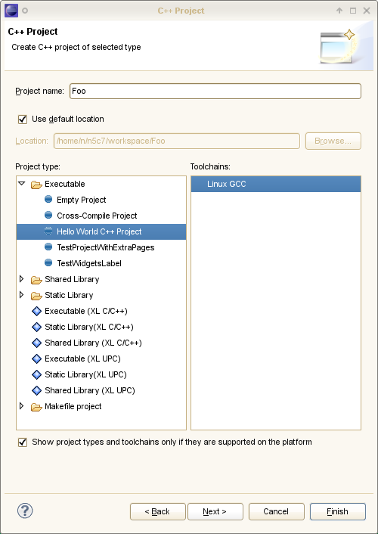This screenshot has width=378, height=534.
Task: Toggle Show project types only if supported checkbox
Action: 23,442
